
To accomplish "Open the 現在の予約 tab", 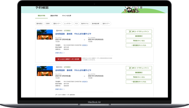I will tap(42, 16).
